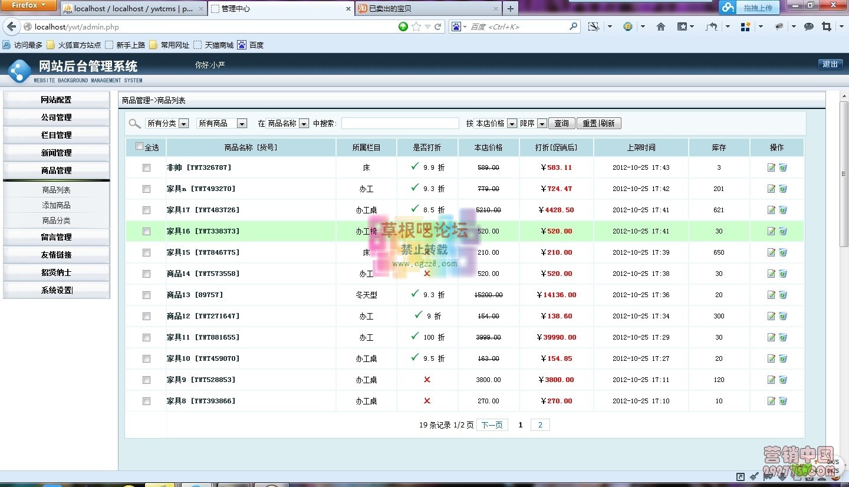This screenshot has width=849, height=487.
Task: Click the magnifier icon in the filter bar
Action: (x=134, y=123)
